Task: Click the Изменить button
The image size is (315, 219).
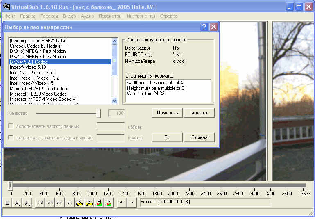Action: (168, 113)
